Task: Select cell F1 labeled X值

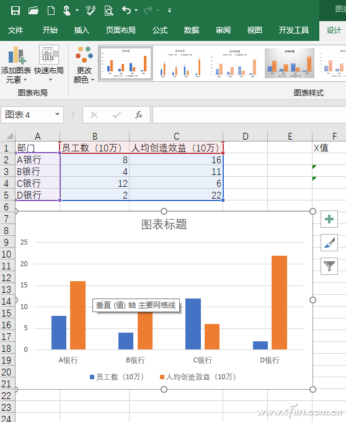Action: 329,148
